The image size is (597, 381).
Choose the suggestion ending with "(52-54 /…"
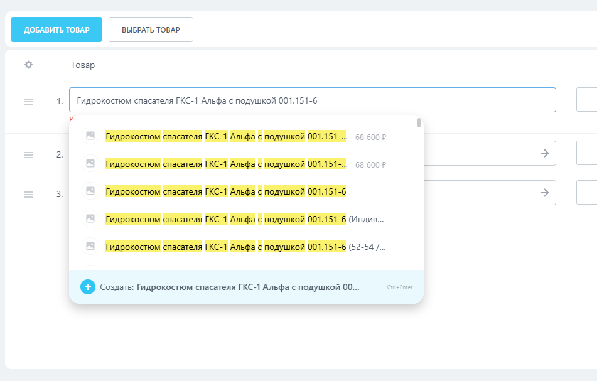tap(245, 247)
